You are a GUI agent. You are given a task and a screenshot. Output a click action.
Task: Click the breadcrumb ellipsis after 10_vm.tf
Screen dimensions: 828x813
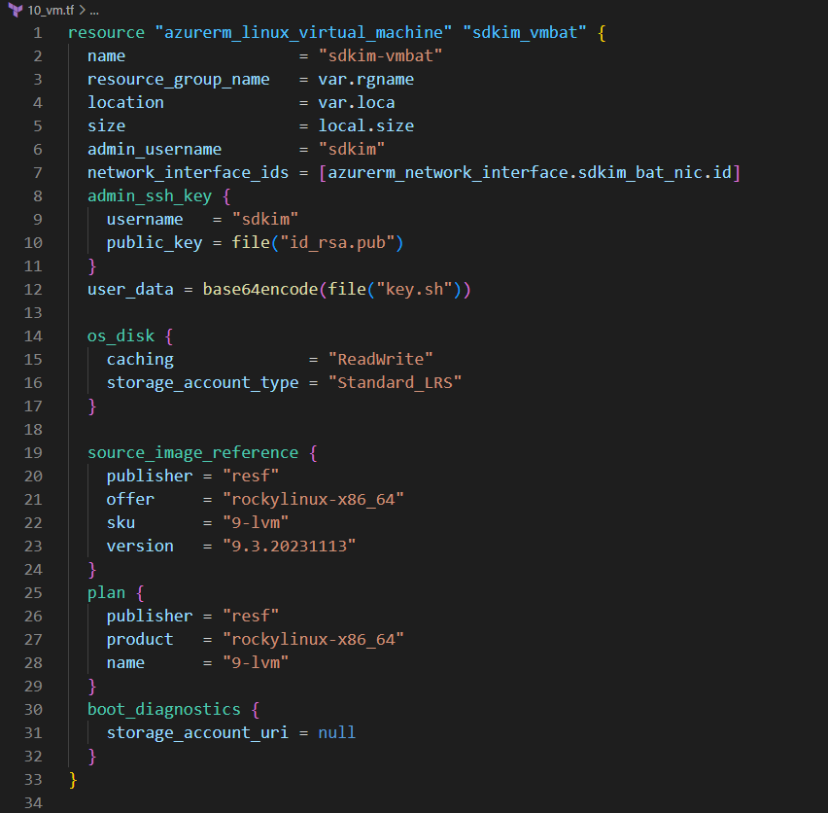pyautogui.click(x=94, y=10)
